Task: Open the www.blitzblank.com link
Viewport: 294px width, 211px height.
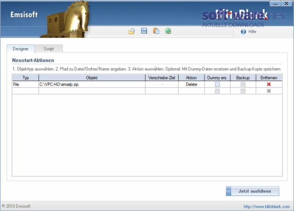Action: point(267,206)
